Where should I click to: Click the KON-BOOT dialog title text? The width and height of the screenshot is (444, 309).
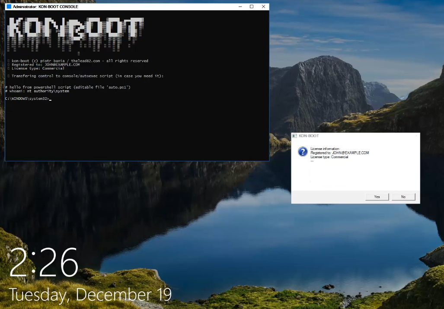click(308, 136)
